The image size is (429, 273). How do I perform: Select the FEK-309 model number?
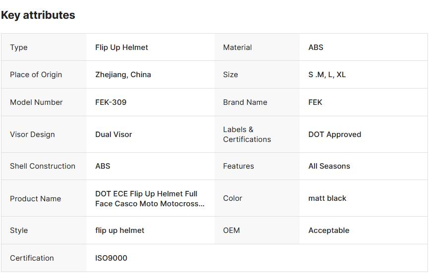coord(111,102)
